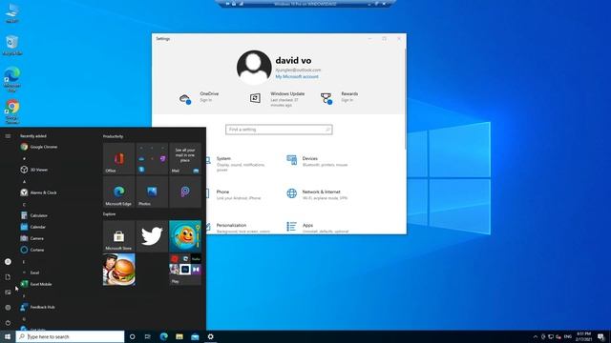This screenshot has height=343, width=611.
Task: Open Excel Mobile from the app list
Action: 36,284
